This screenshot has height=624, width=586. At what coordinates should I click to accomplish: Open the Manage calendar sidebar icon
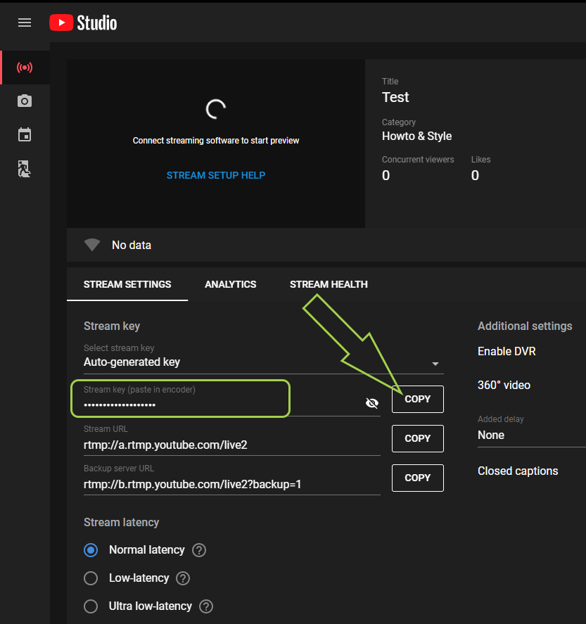point(25,134)
